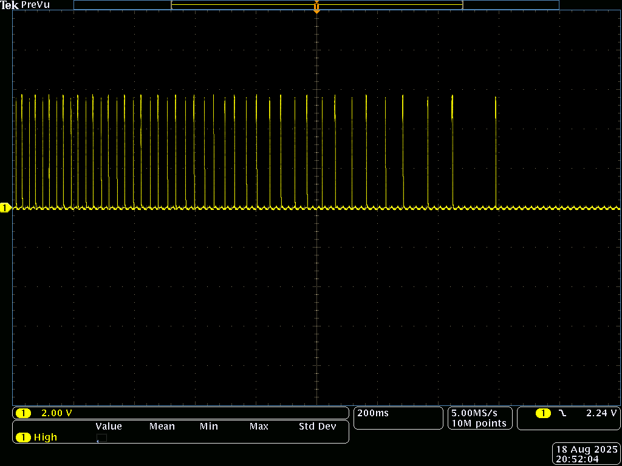Click the Tek logo

tap(10, 5)
